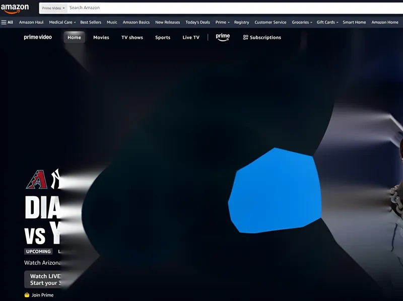This screenshot has height=301, width=403.
Task: Open Amazon Home link
Action: [x=385, y=22]
